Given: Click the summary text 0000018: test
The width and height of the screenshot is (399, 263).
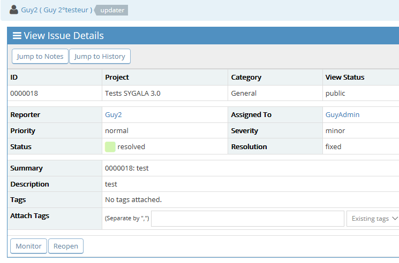Looking at the screenshot, I should (127, 168).
